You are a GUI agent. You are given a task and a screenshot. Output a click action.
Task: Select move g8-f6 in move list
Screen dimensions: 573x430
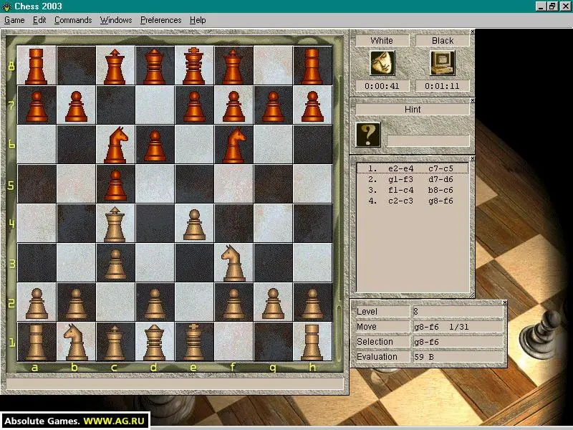click(440, 201)
